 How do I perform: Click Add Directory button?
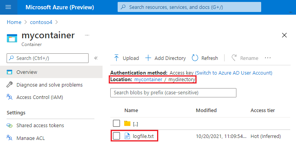point(166,58)
